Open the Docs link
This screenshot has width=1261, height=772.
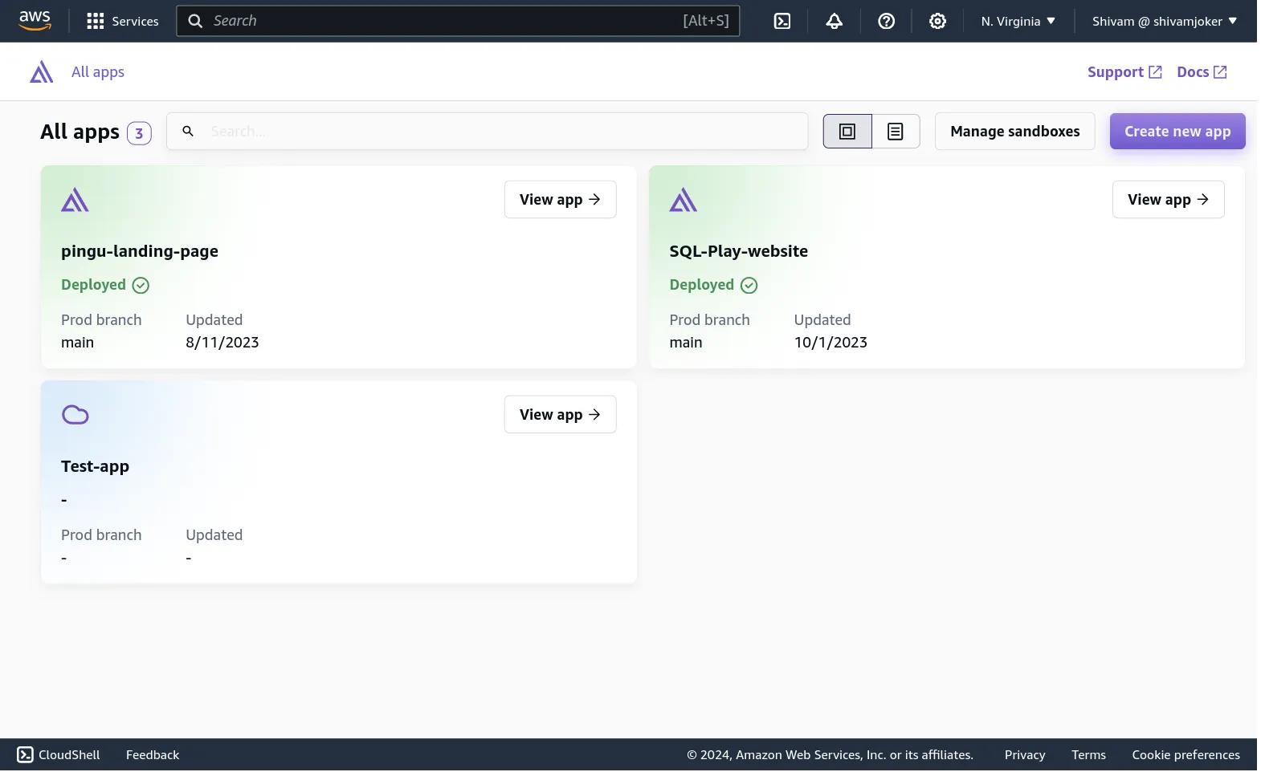[1202, 72]
